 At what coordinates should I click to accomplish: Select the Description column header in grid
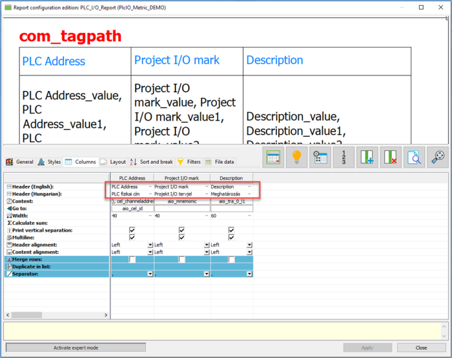[x=231, y=178]
